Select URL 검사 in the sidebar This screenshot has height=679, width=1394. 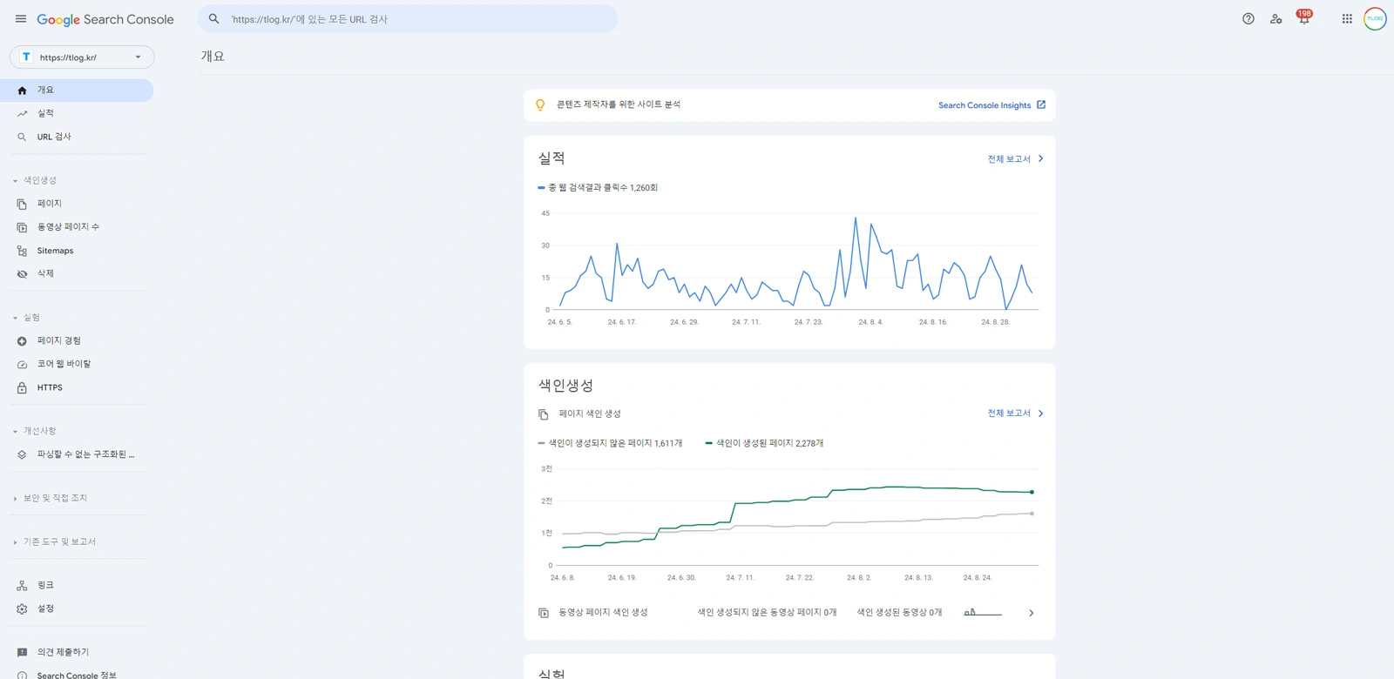coord(54,137)
